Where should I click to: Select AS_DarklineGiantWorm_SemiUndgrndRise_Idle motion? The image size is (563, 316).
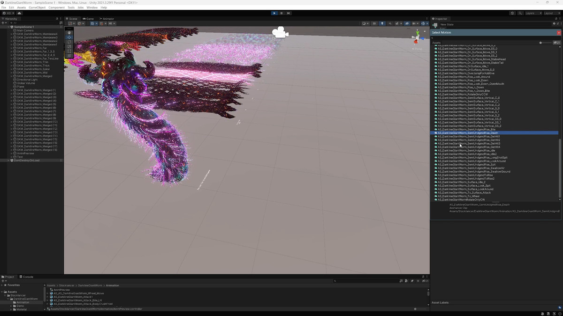pyautogui.click(x=466, y=151)
